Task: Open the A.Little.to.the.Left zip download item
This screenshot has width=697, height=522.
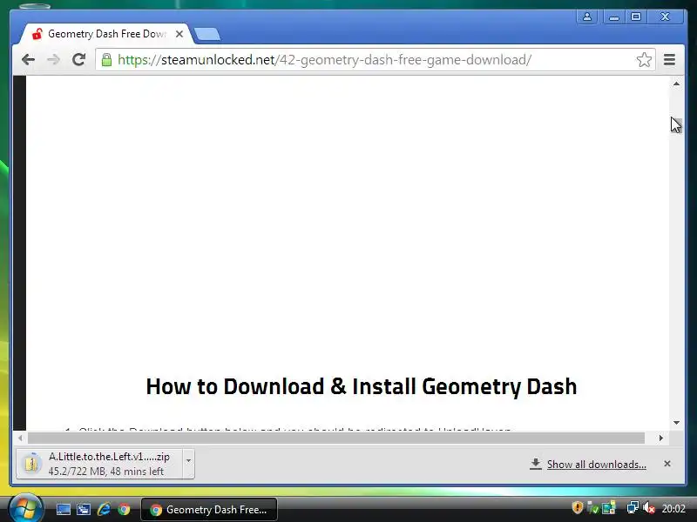Action: point(99,464)
